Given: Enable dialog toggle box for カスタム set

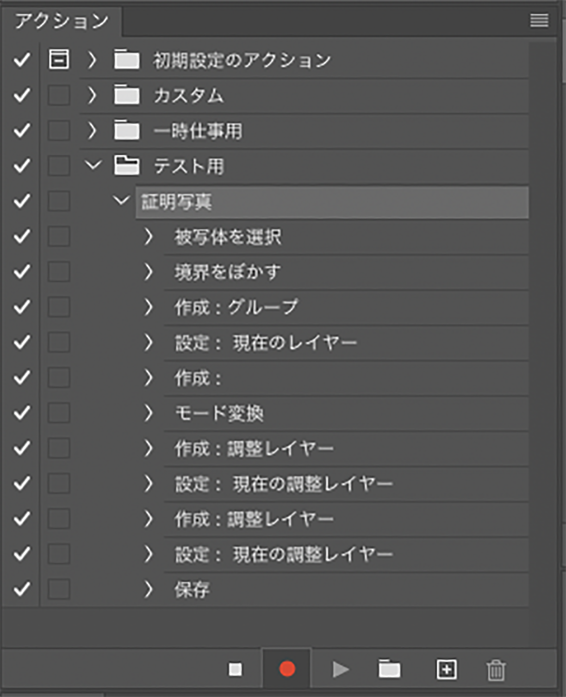Looking at the screenshot, I should tap(59, 95).
